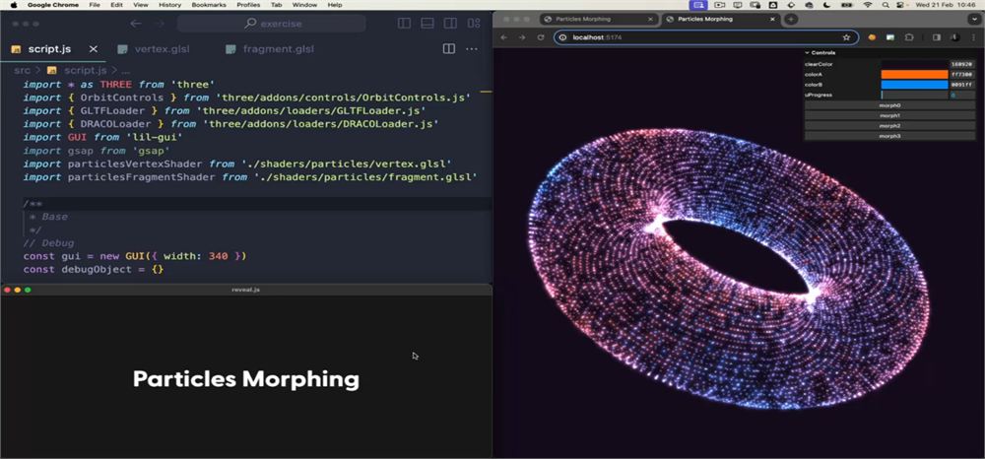Click the Wi-Fi status icon
Viewport: 985px width, 459px height.
point(868,5)
